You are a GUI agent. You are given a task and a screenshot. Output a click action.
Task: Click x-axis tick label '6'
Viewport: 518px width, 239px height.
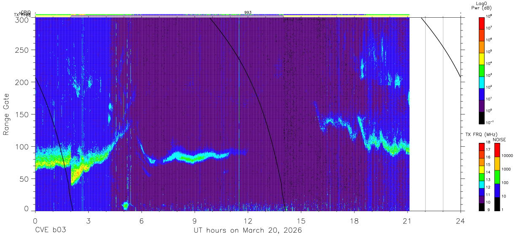click(141, 221)
